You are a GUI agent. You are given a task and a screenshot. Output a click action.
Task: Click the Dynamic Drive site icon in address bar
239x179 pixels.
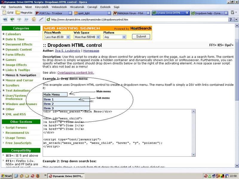[48, 19]
